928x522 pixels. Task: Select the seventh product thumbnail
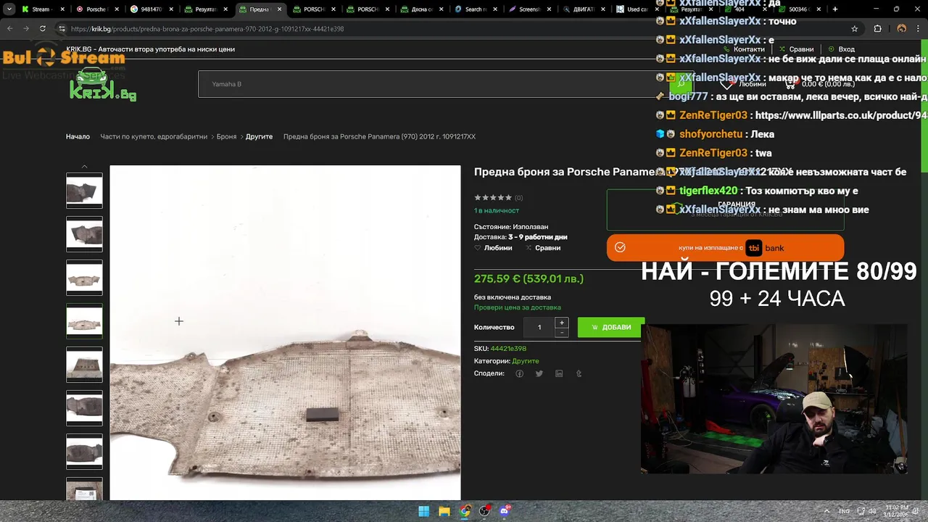click(x=84, y=452)
